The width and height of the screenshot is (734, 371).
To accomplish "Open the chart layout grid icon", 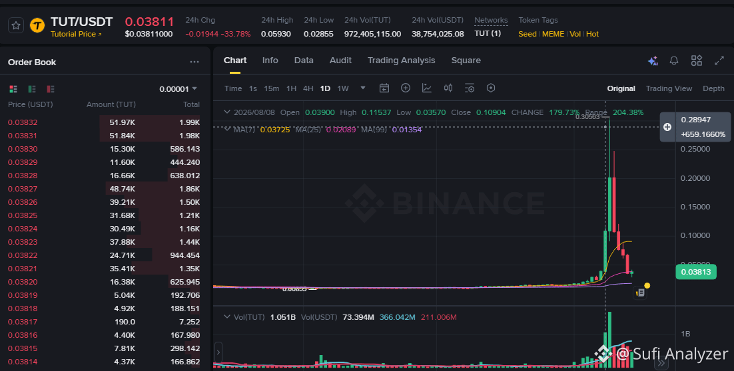I will (697, 61).
